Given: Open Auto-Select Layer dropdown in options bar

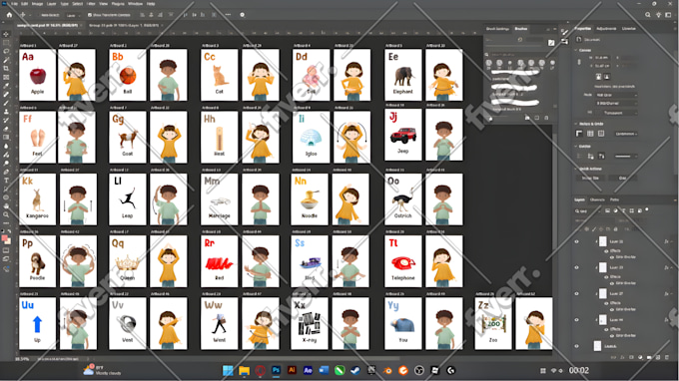Looking at the screenshot, I should (x=72, y=15).
